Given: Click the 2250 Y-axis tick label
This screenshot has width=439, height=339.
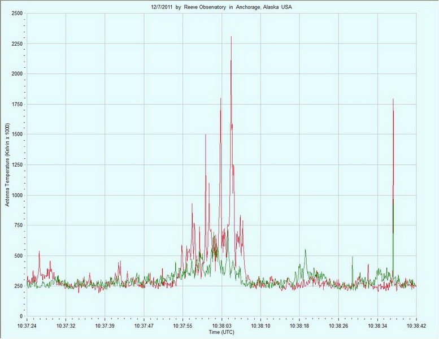Looking at the screenshot, I should pyautogui.click(x=17, y=44).
